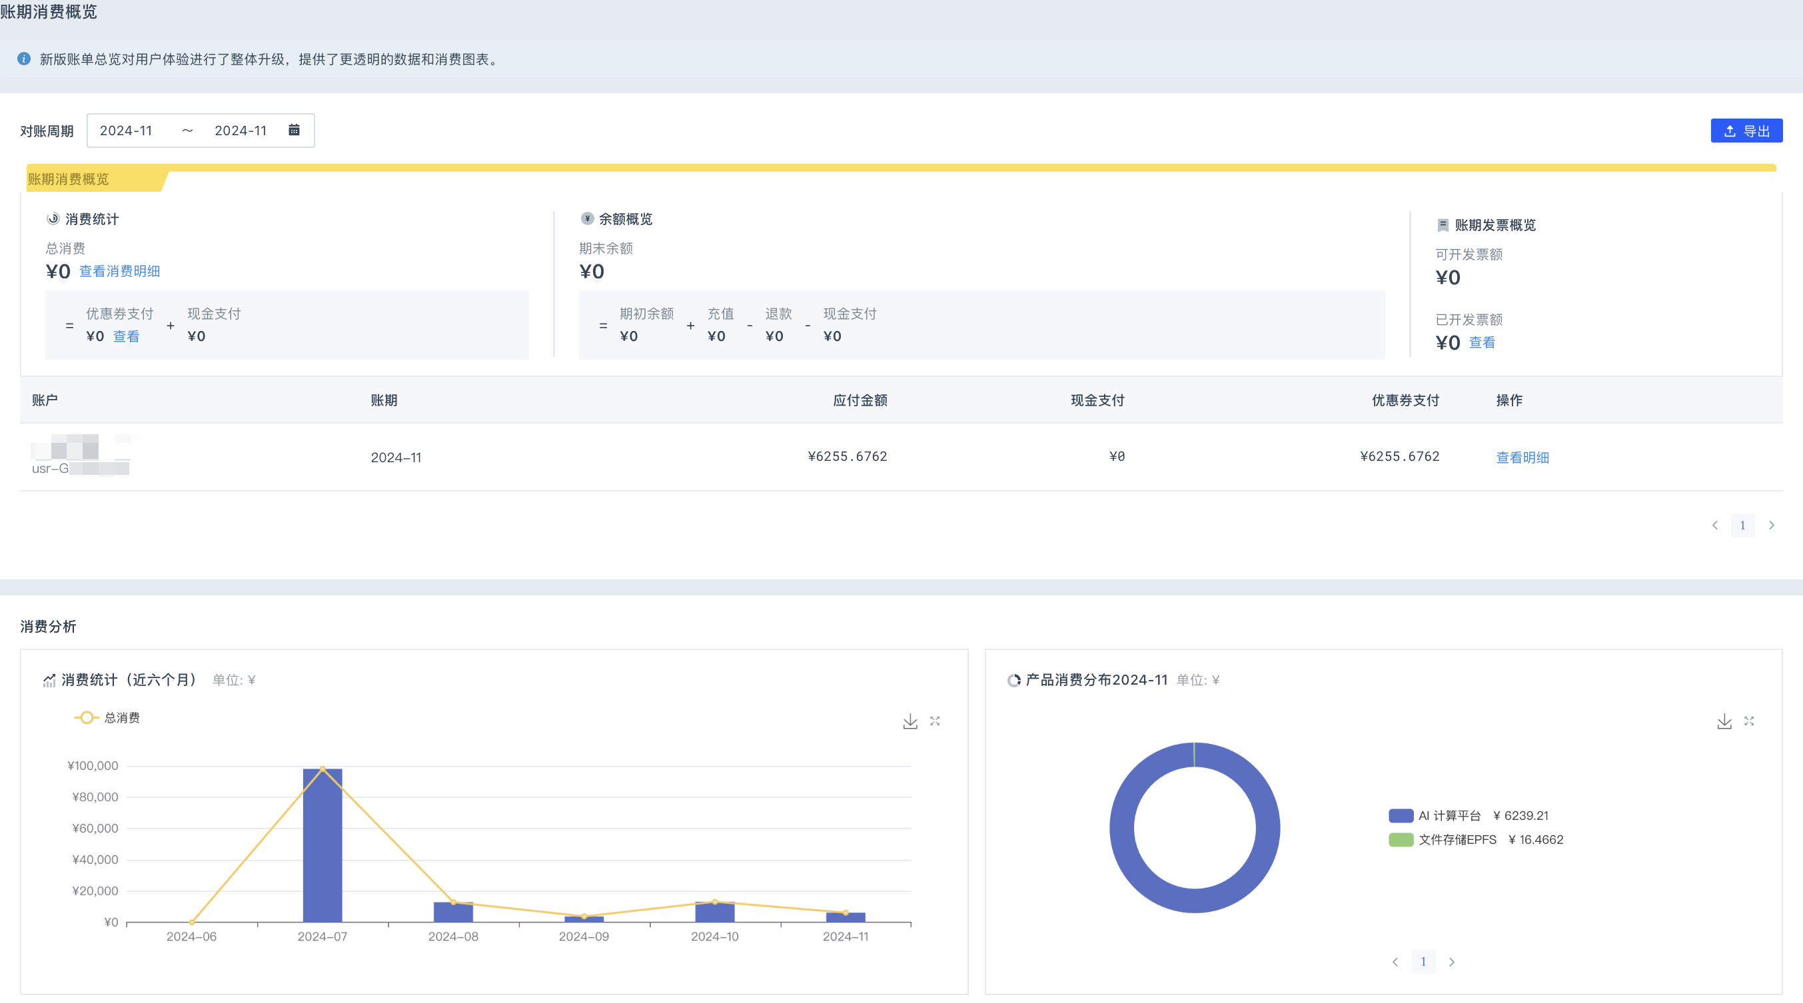
Task: Select page 1 in account table pagination
Action: (x=1743, y=525)
